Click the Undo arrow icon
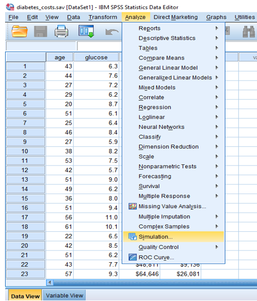The width and height of the screenshot is (257, 301). pyautogui.click(x=112, y=32)
